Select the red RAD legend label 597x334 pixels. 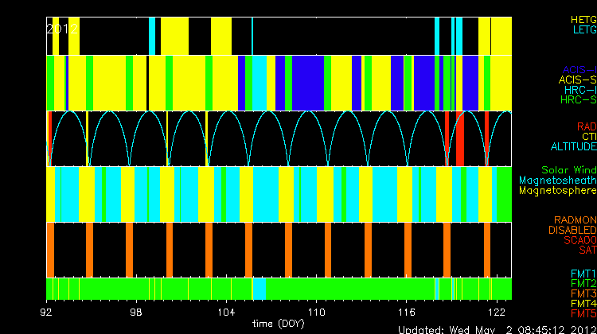point(586,126)
